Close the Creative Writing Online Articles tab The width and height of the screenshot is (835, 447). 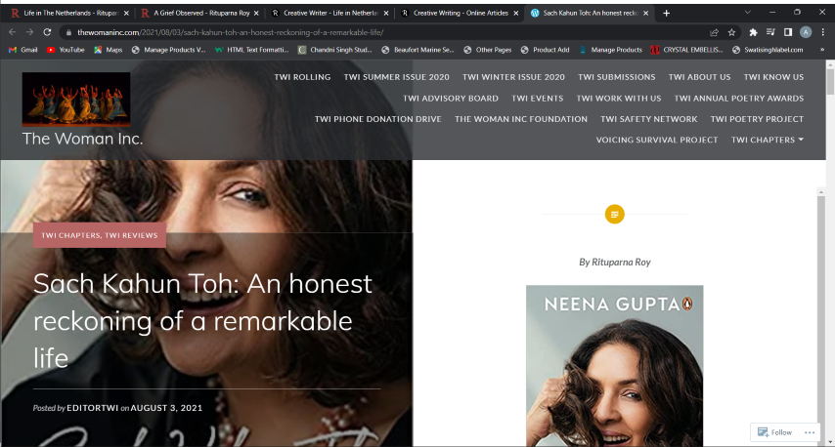pyautogui.click(x=516, y=13)
